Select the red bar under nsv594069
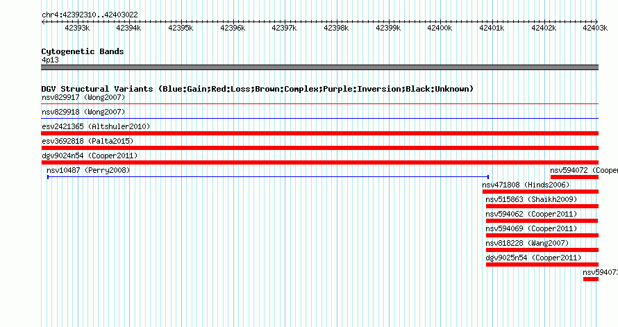618x327 pixels. (542, 235)
